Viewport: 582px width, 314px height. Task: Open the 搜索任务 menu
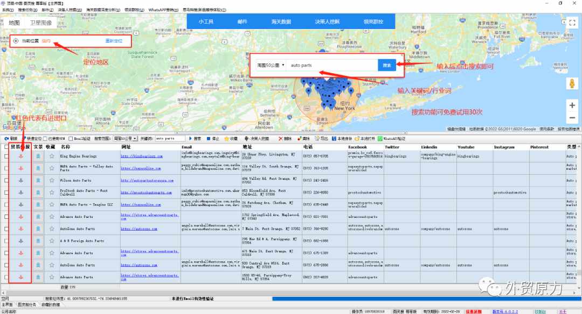click(27, 10)
